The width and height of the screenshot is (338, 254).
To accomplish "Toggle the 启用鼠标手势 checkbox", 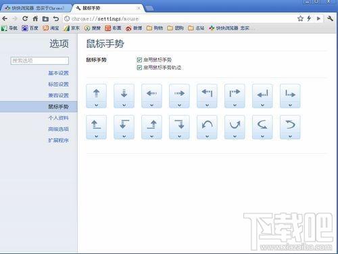I will tap(139, 60).
